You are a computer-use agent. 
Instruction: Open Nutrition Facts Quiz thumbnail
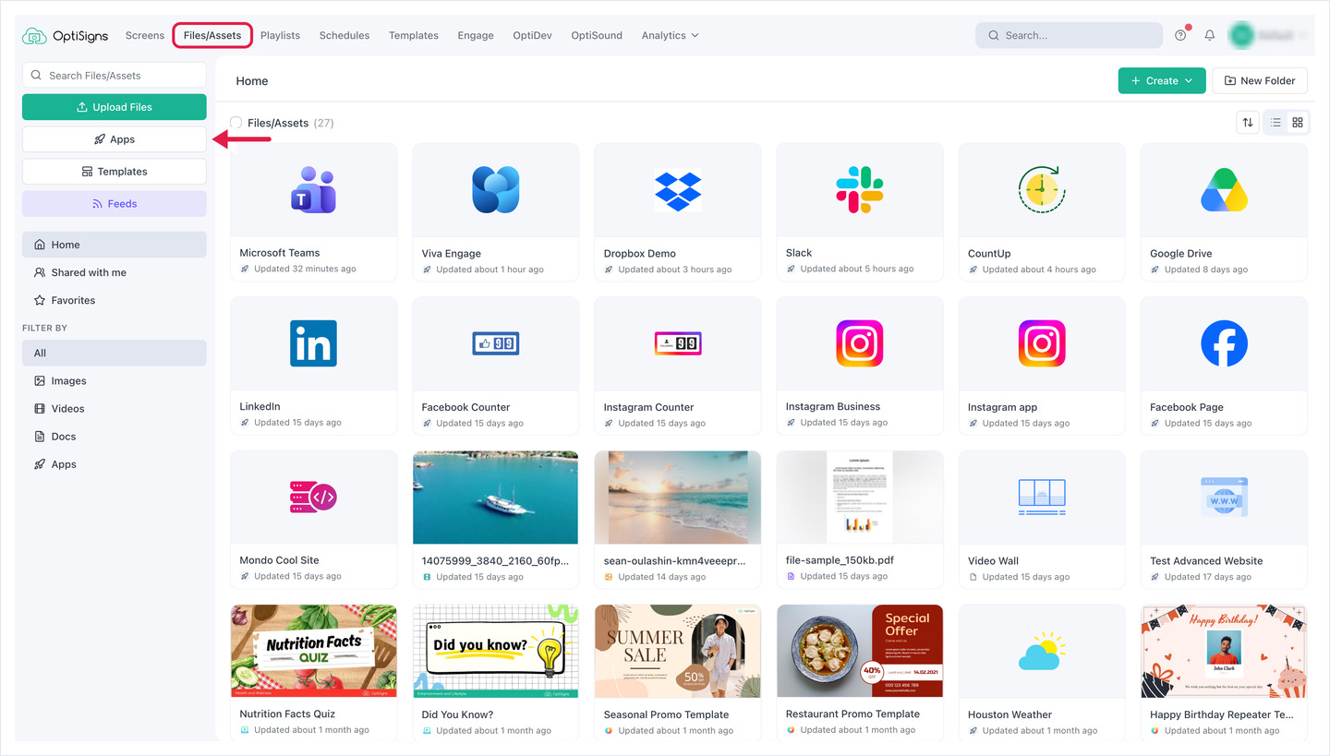coord(314,651)
